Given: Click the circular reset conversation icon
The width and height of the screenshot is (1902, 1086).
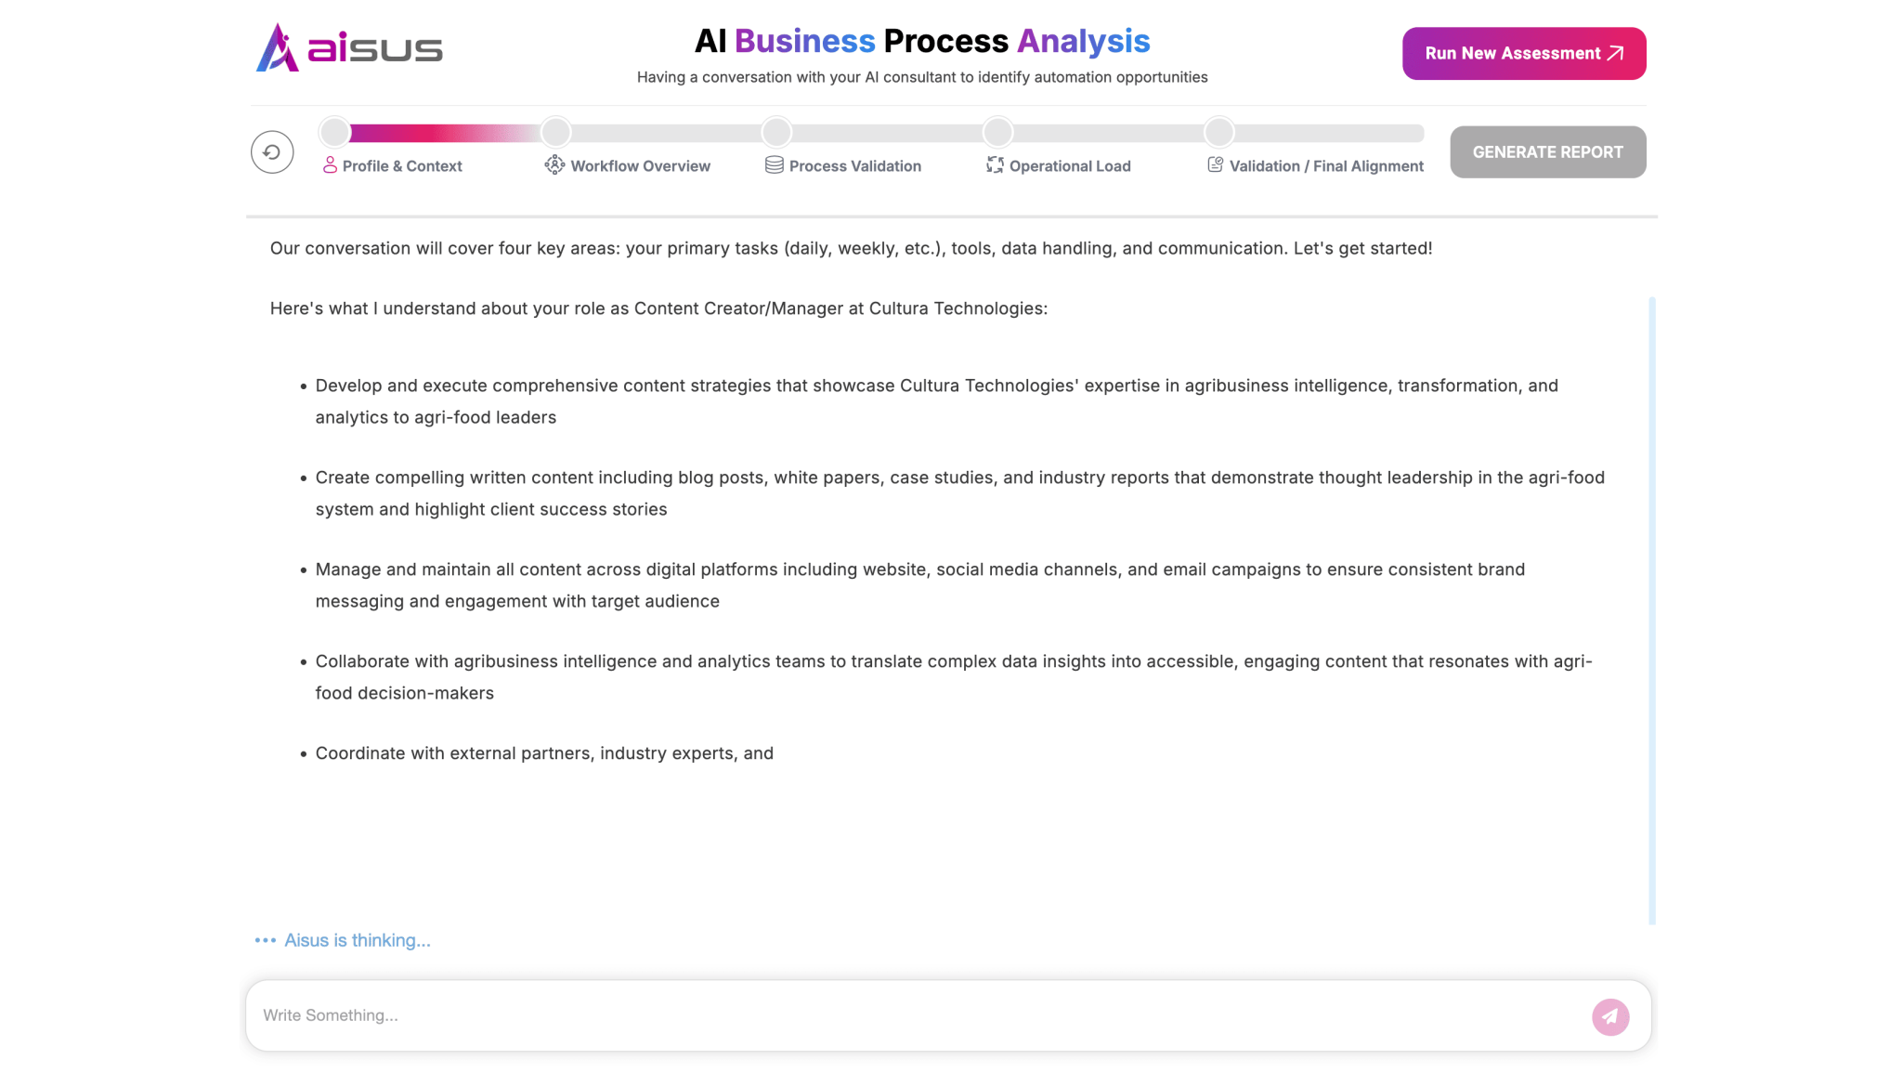Looking at the screenshot, I should click(x=272, y=152).
